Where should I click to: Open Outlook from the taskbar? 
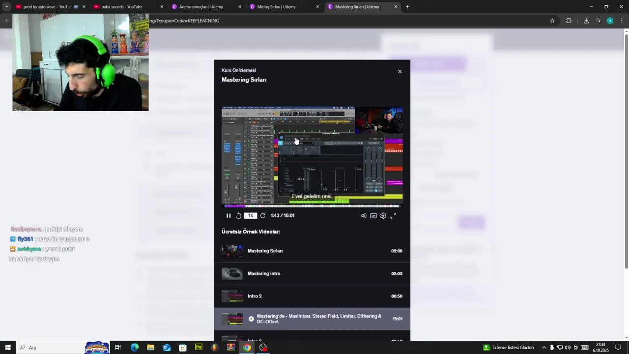click(x=167, y=348)
